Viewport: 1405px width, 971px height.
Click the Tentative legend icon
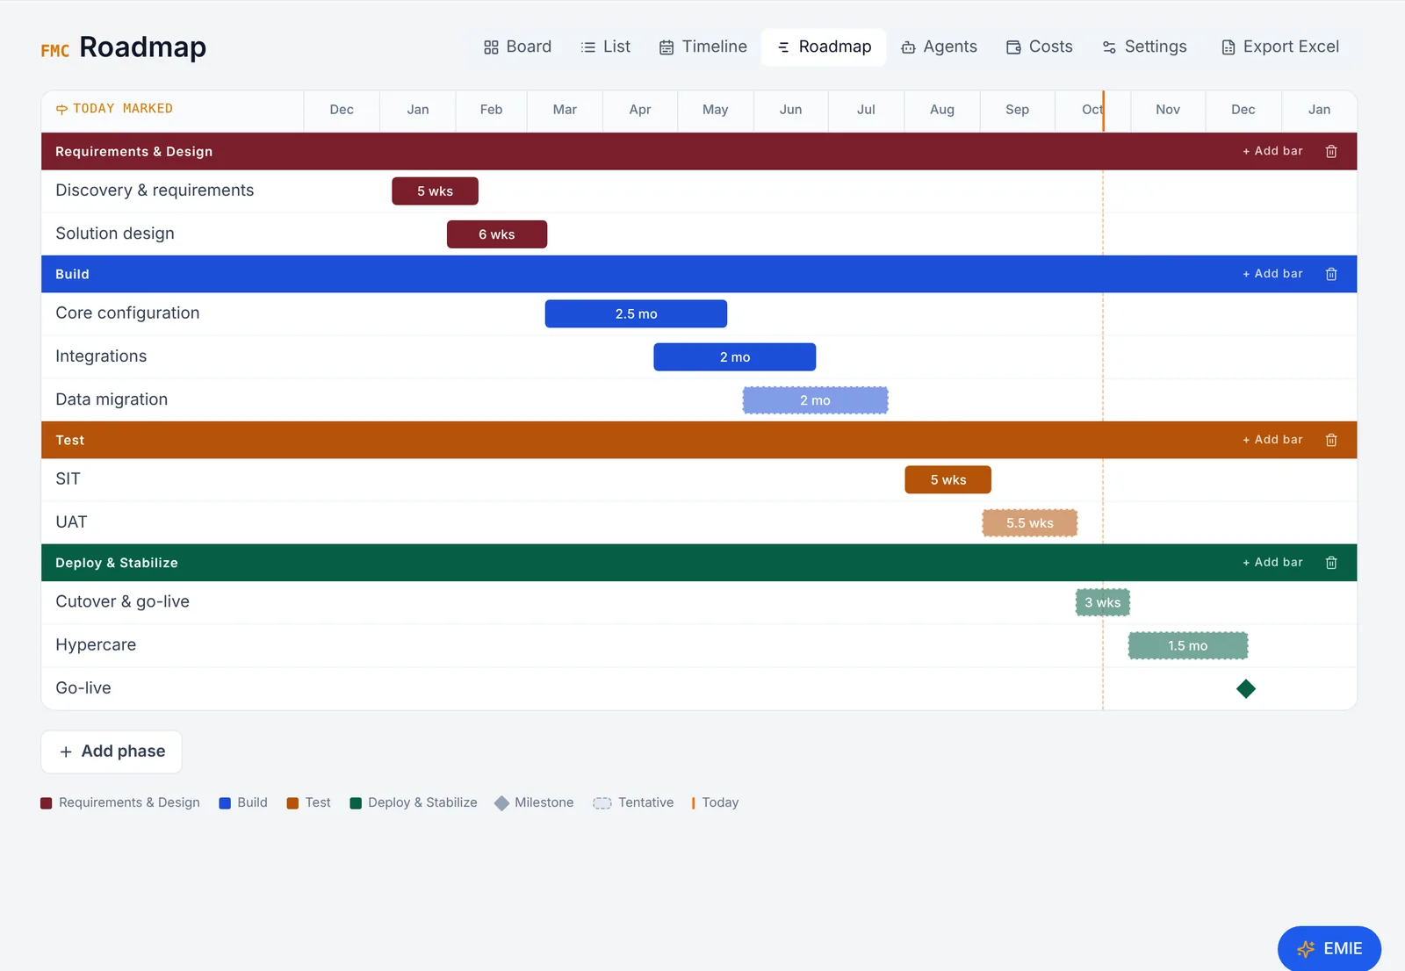tap(602, 803)
